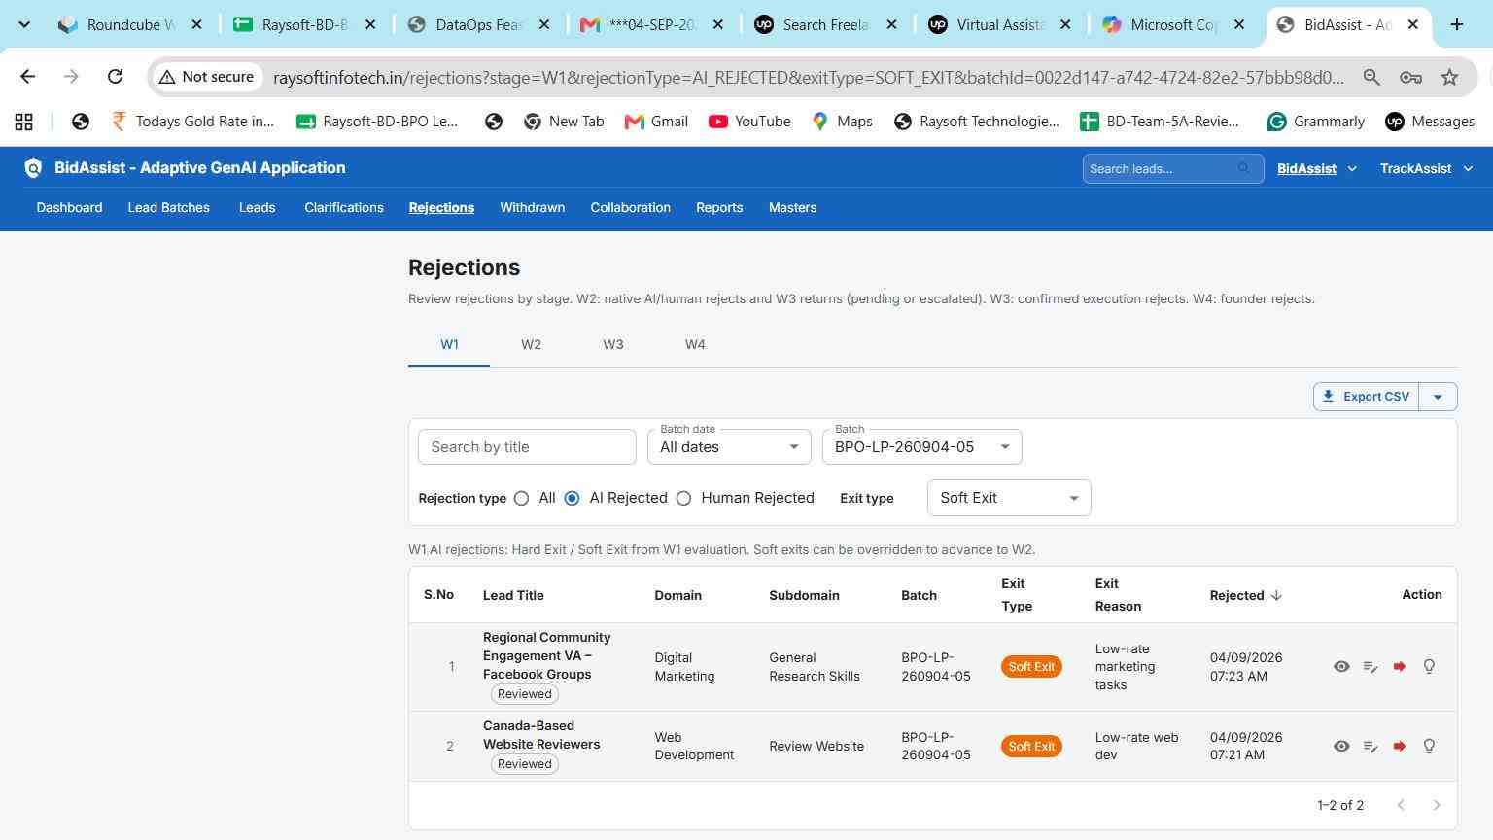Click the search magnifier in Search leads box
This screenshot has height=840, width=1493.
click(x=1243, y=168)
